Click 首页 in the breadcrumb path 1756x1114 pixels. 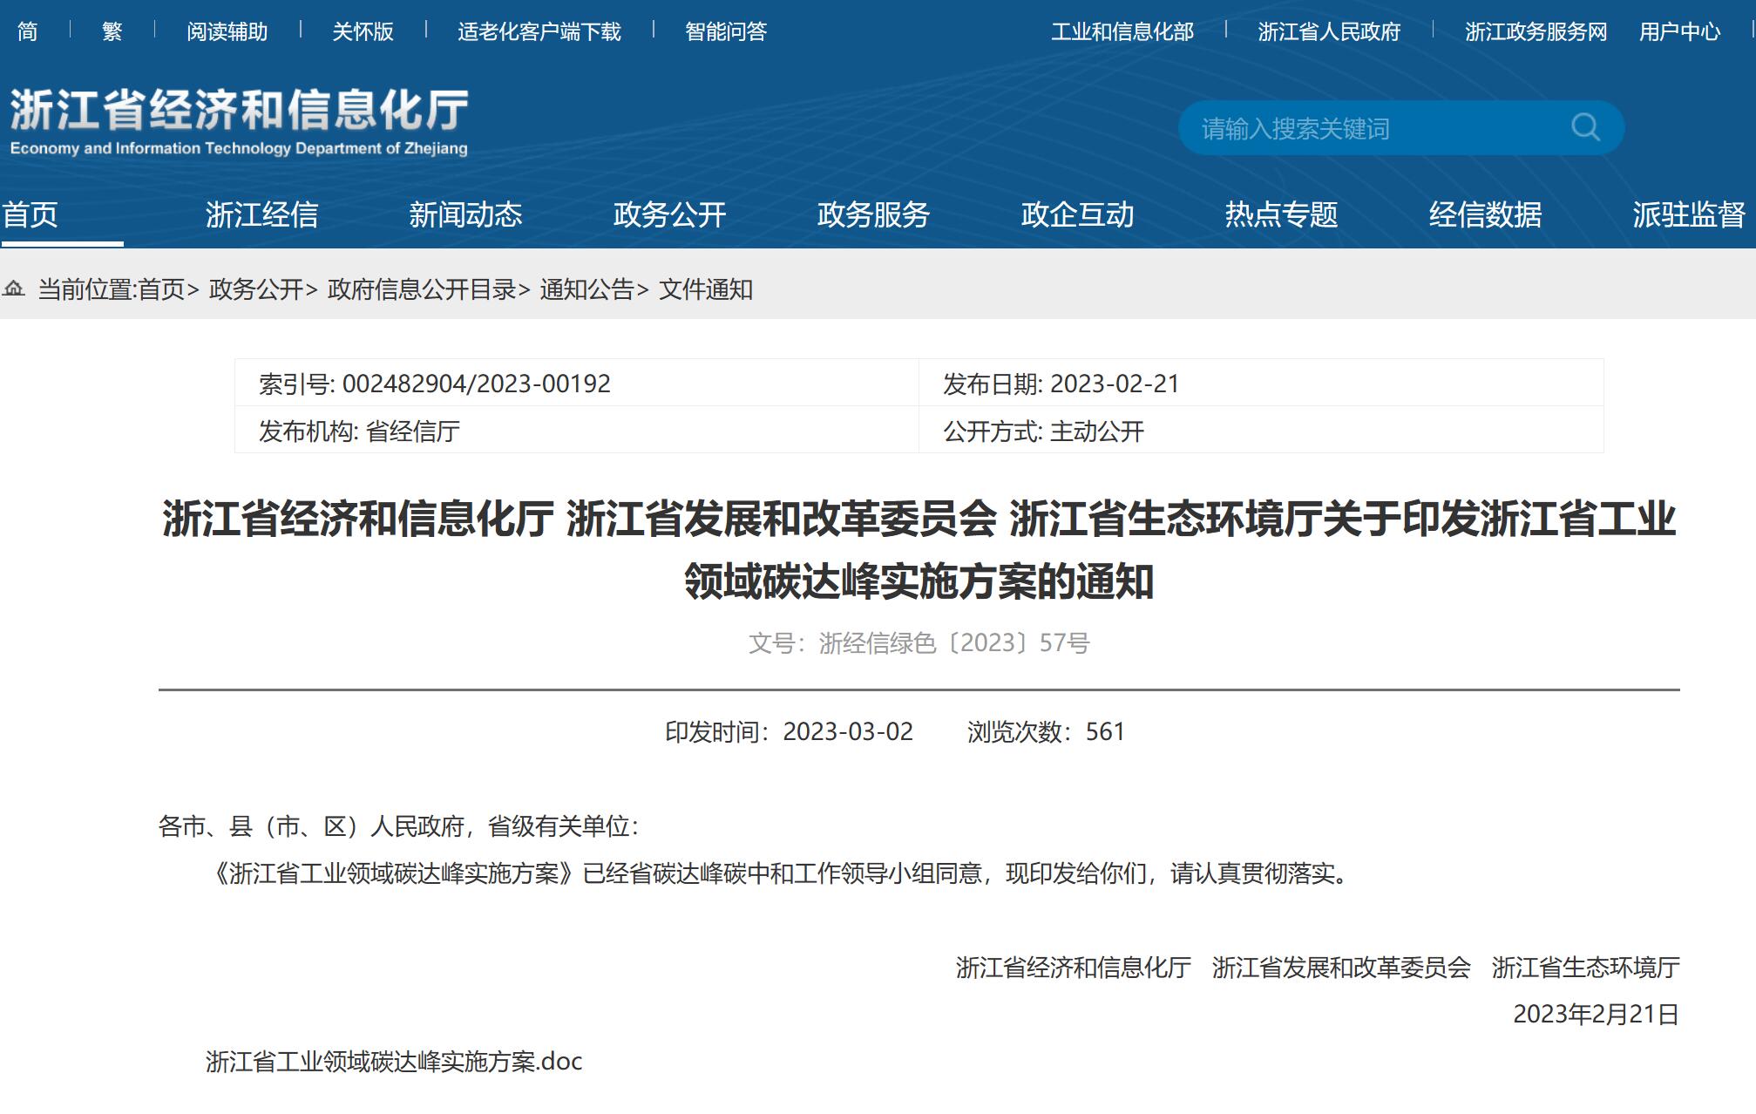(x=161, y=289)
